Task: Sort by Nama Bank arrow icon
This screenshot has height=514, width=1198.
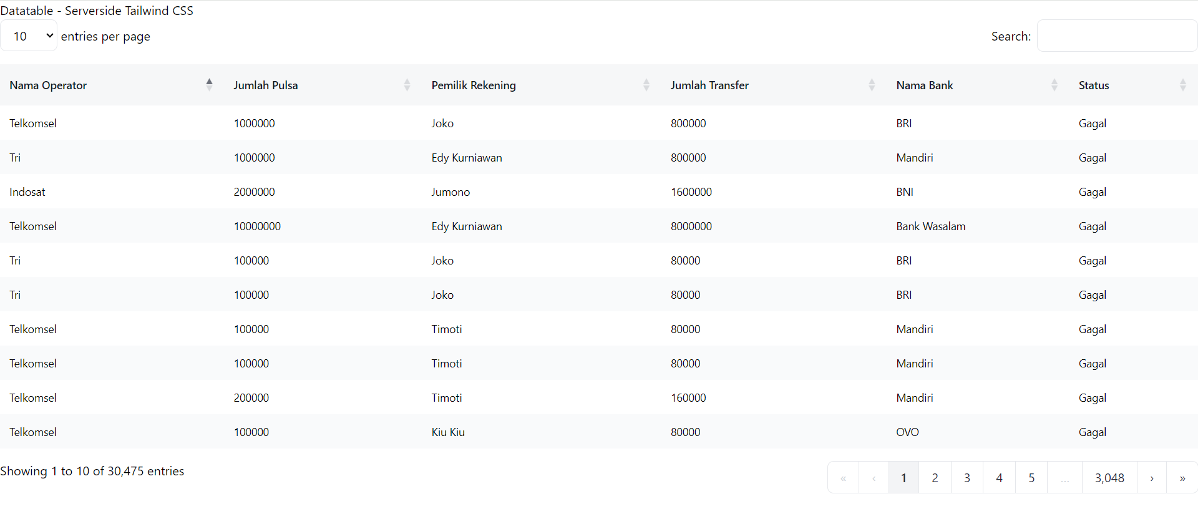Action: click(1054, 85)
